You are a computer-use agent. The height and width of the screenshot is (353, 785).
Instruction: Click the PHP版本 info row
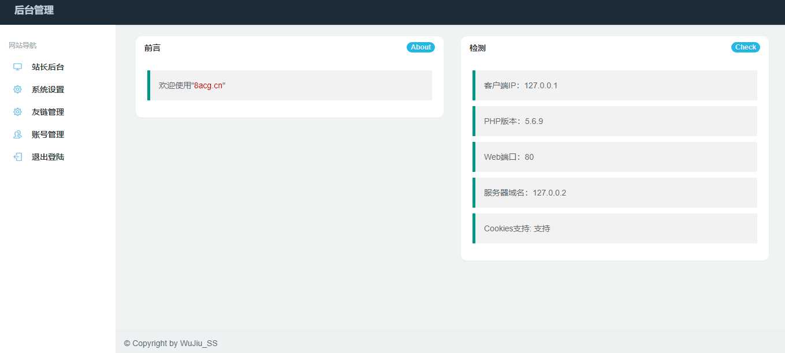point(615,121)
